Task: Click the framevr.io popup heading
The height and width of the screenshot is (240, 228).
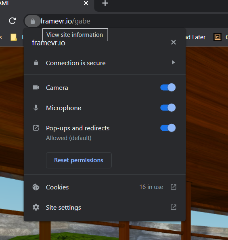Action: pos(48,43)
